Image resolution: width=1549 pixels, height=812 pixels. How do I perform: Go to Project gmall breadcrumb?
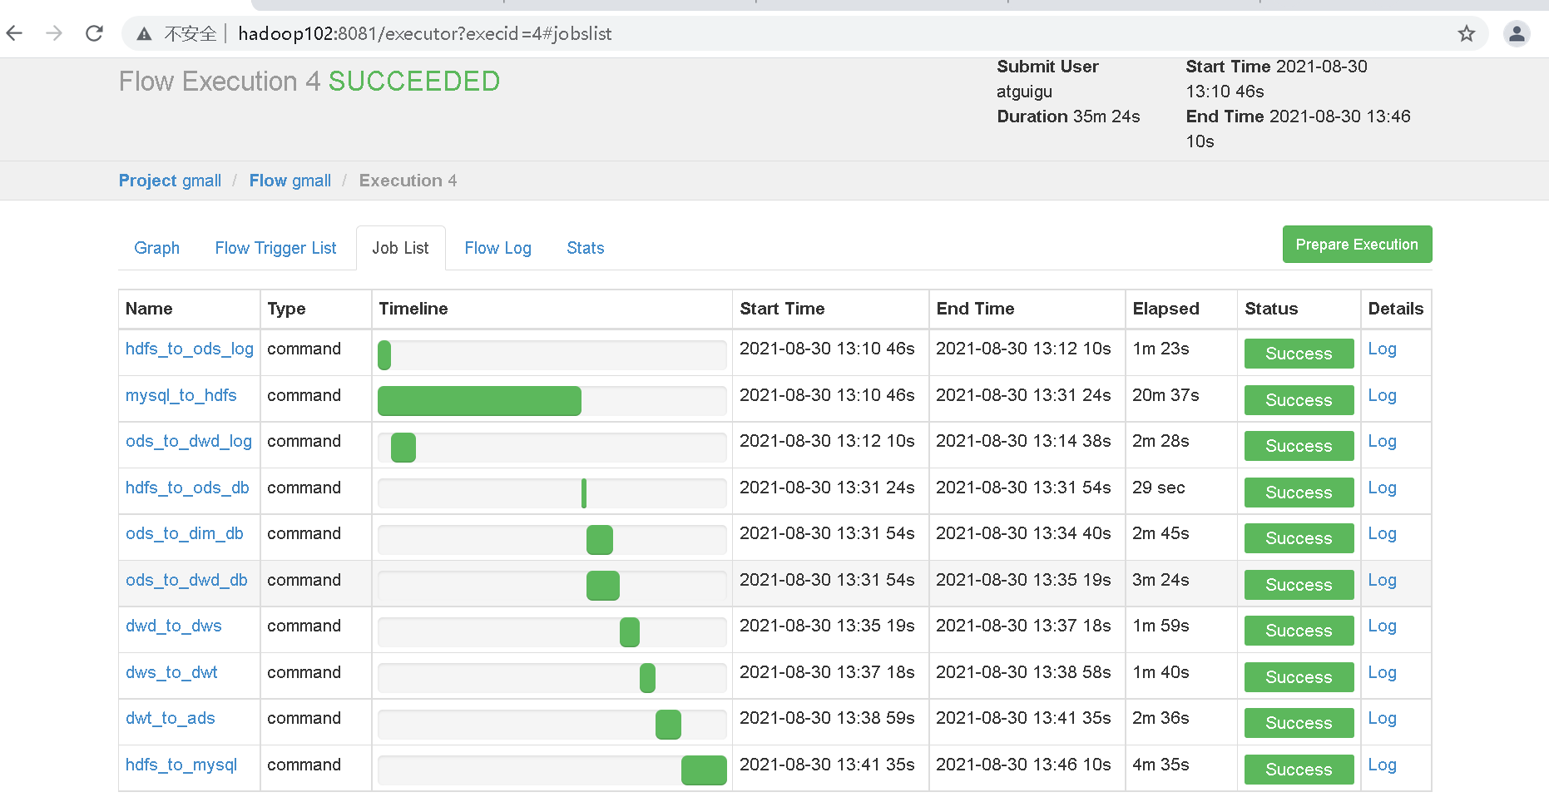click(x=170, y=181)
